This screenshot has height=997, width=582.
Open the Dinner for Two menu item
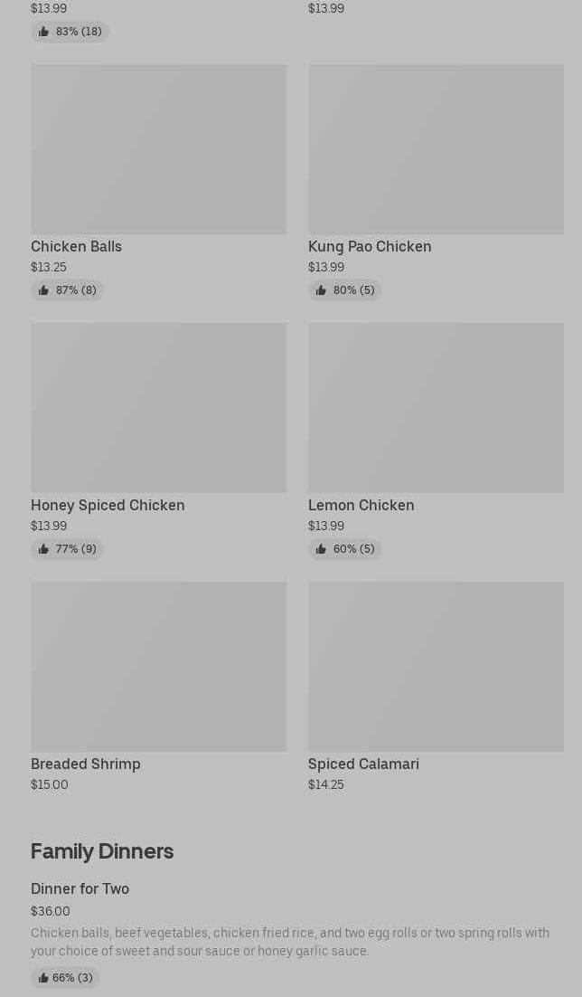click(80, 888)
